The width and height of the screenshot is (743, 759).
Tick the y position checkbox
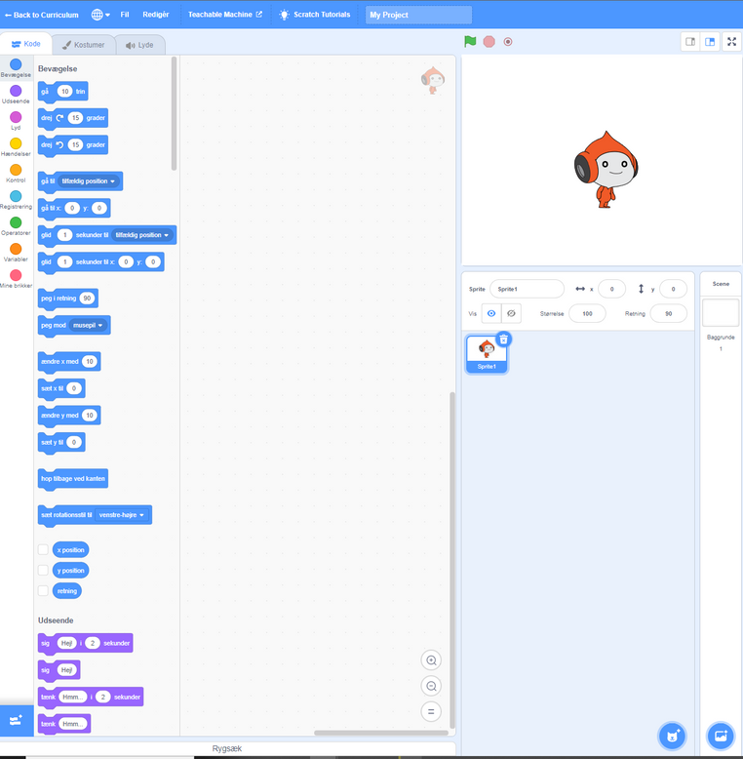(x=43, y=570)
